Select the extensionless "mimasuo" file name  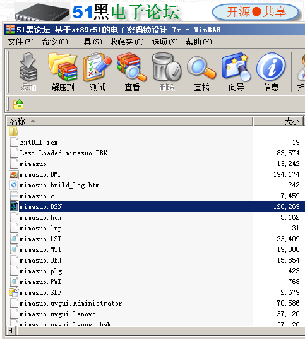coord(33,164)
